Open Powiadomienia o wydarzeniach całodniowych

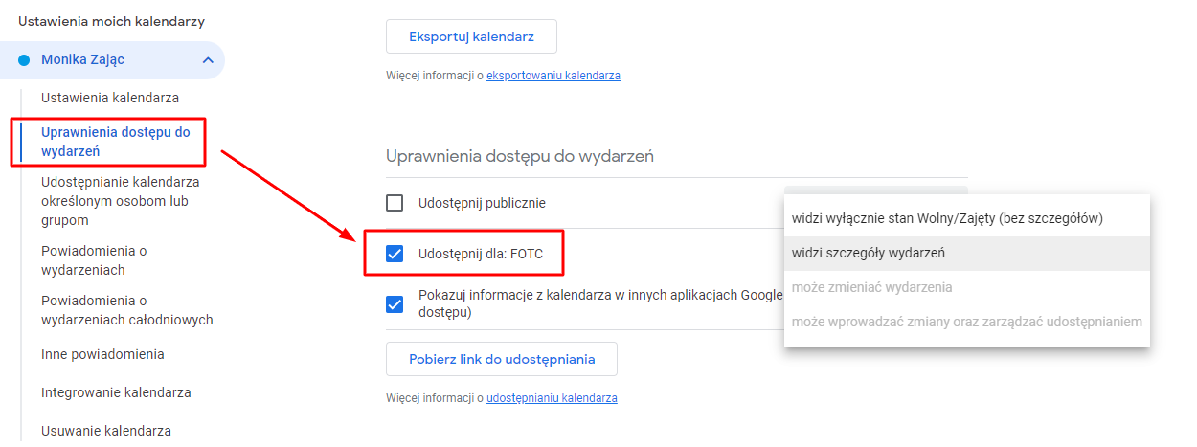point(126,310)
